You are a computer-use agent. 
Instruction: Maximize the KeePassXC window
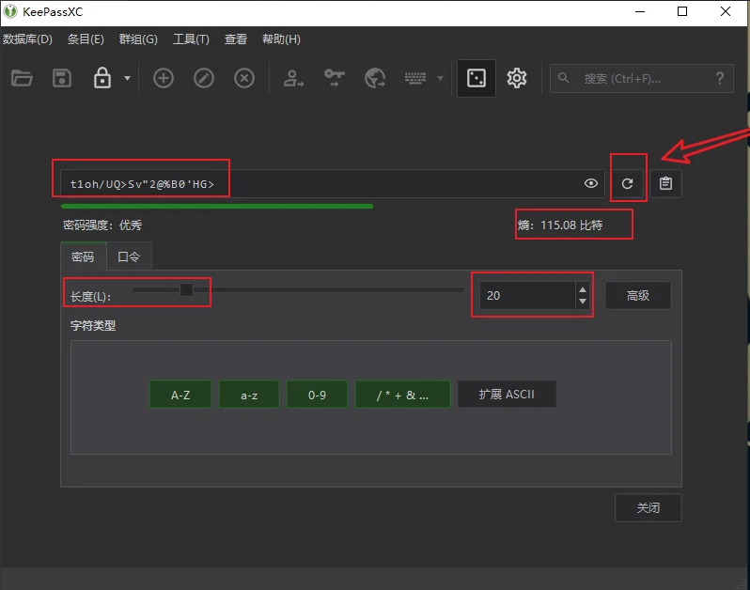click(x=682, y=11)
